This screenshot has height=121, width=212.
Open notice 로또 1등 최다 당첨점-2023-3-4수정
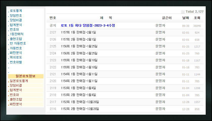click(x=88, y=26)
